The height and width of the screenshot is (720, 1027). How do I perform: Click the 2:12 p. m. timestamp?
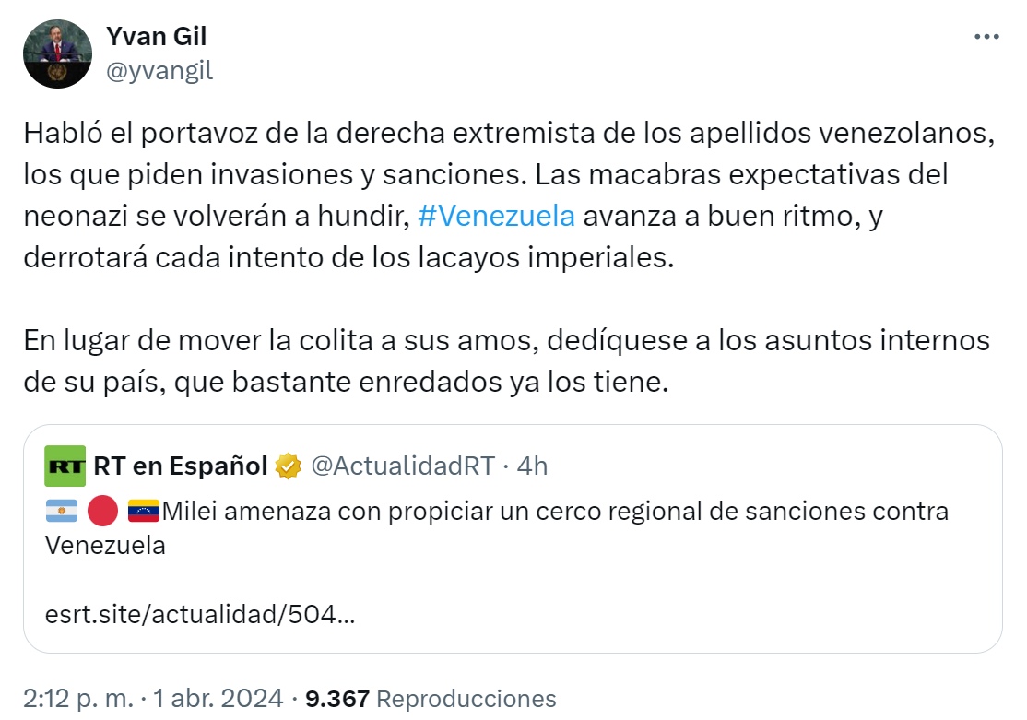tap(78, 699)
